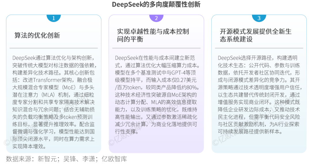Click "行性支撑。" last line of card 2
The width and height of the screenshot is (311, 164).
[127, 132]
